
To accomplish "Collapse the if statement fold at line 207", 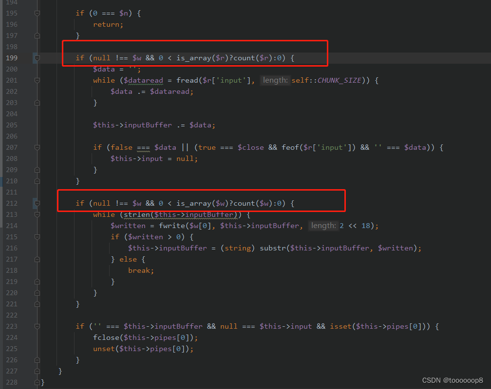I will (x=37, y=147).
